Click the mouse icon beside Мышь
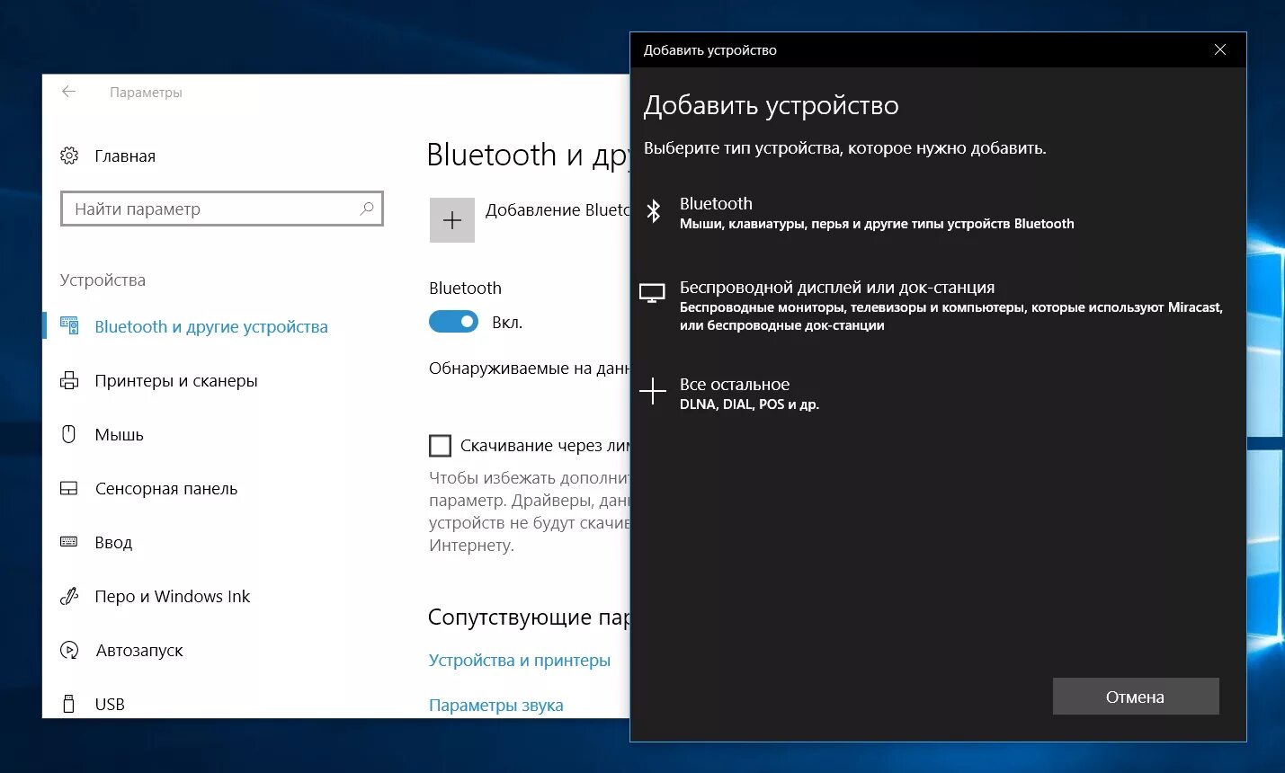 click(69, 434)
